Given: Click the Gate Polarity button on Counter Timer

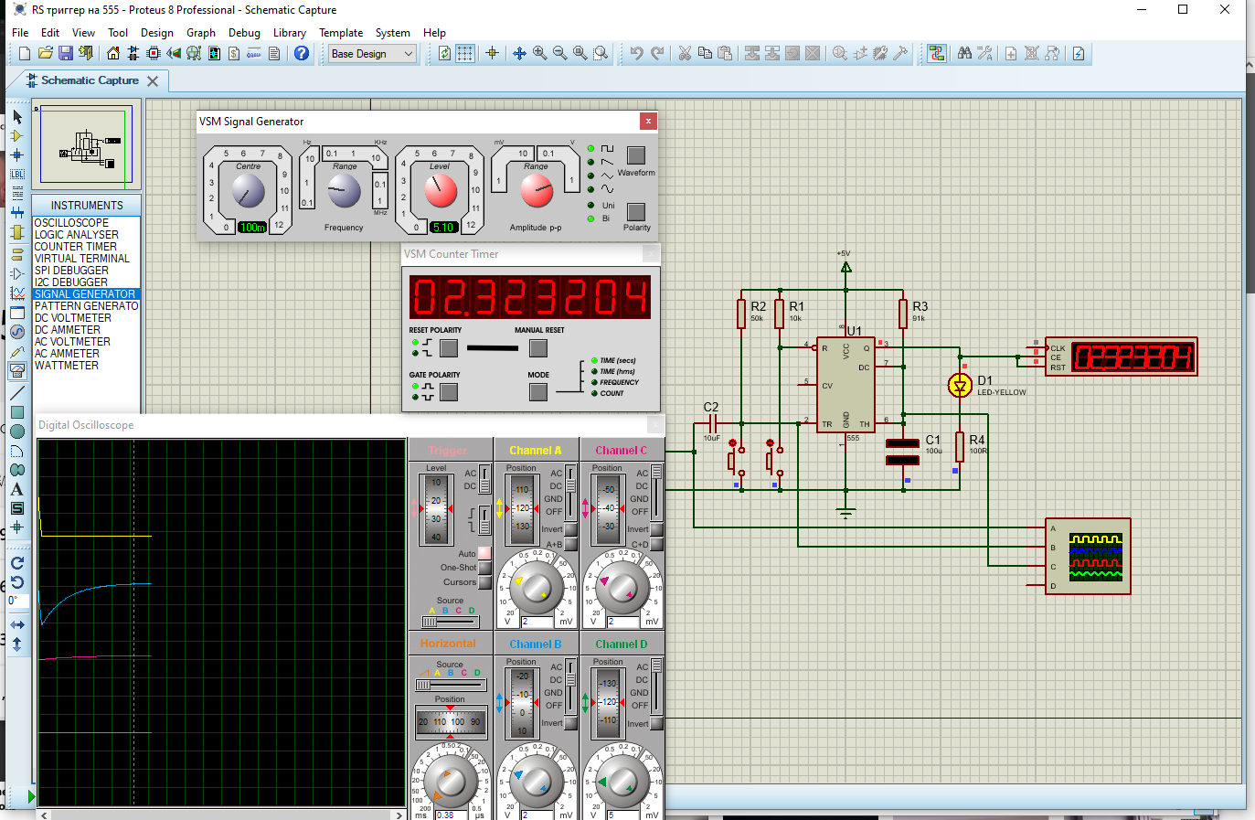Looking at the screenshot, I should pyautogui.click(x=449, y=392).
